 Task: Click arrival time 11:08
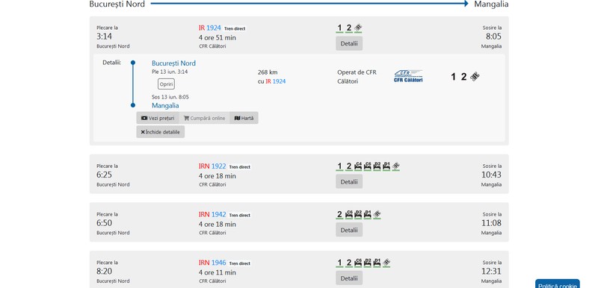pyautogui.click(x=492, y=223)
